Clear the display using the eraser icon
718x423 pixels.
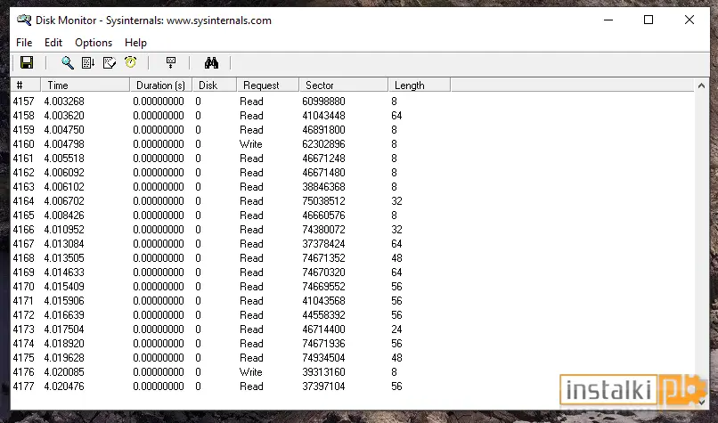[110, 62]
